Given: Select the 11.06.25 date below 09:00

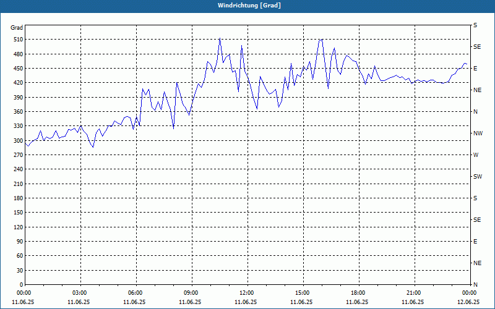Looking at the screenshot, I should [190, 302].
